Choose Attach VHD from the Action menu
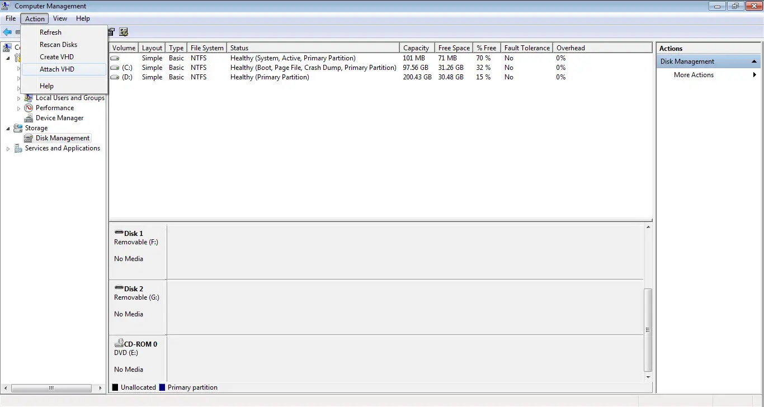764x407 pixels. pos(57,69)
